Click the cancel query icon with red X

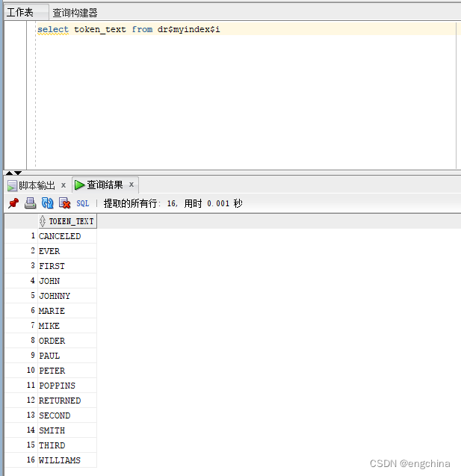[64, 203]
